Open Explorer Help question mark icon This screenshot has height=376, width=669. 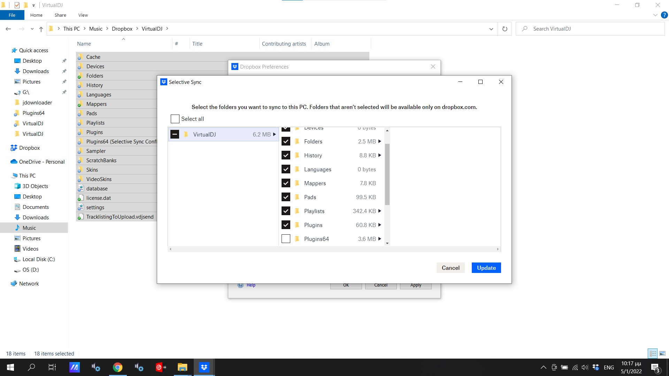click(x=664, y=15)
